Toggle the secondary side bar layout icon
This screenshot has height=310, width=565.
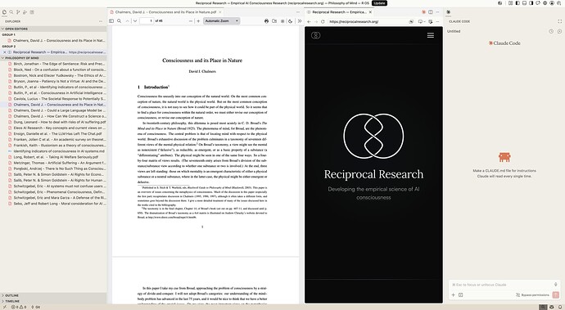(x=531, y=3)
